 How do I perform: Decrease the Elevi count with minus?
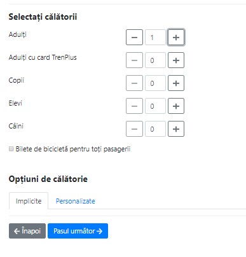(134, 106)
